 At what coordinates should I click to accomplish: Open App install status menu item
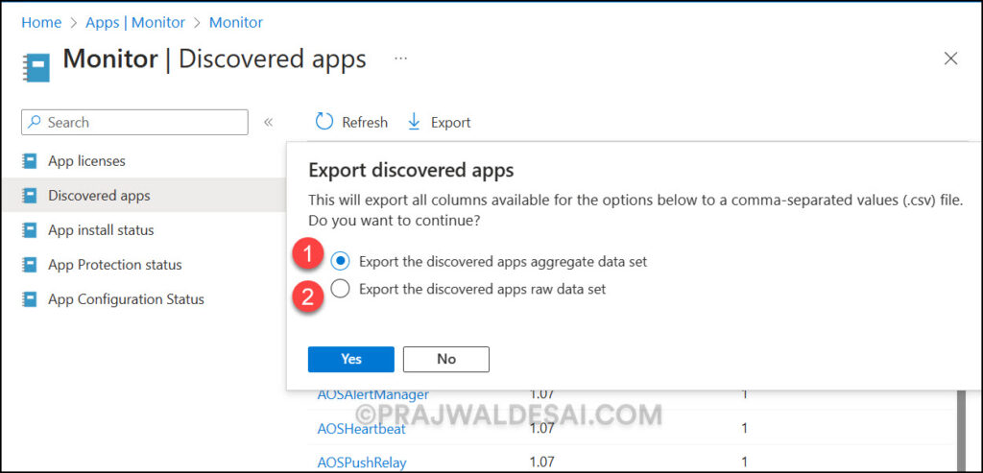[x=101, y=230]
